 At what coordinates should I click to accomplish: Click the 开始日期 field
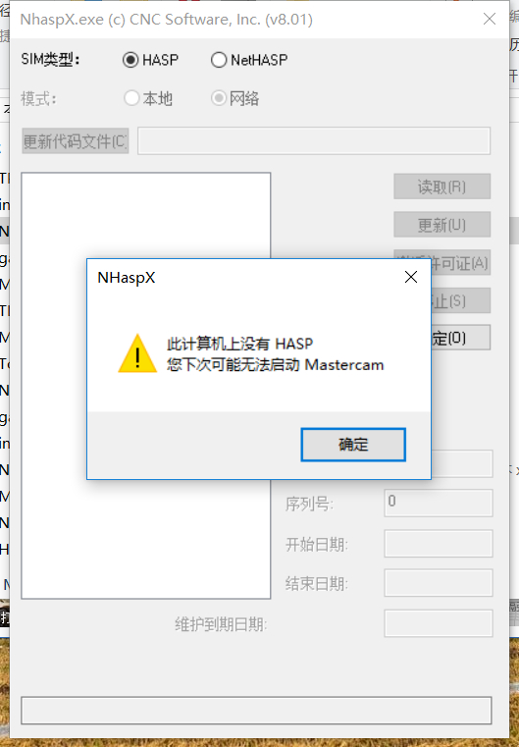[439, 544]
